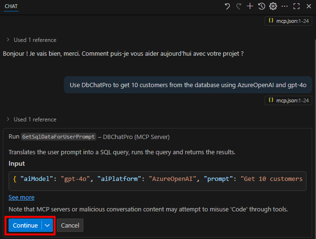Expand Used 1 reference above Run tool
This screenshot has height=239, width=316.
(31, 119)
